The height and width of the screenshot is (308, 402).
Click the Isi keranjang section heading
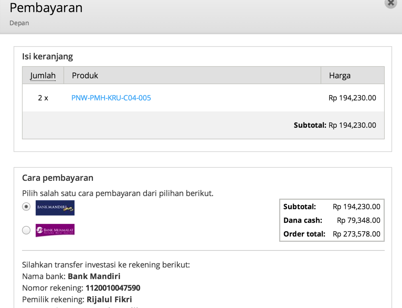(x=48, y=56)
